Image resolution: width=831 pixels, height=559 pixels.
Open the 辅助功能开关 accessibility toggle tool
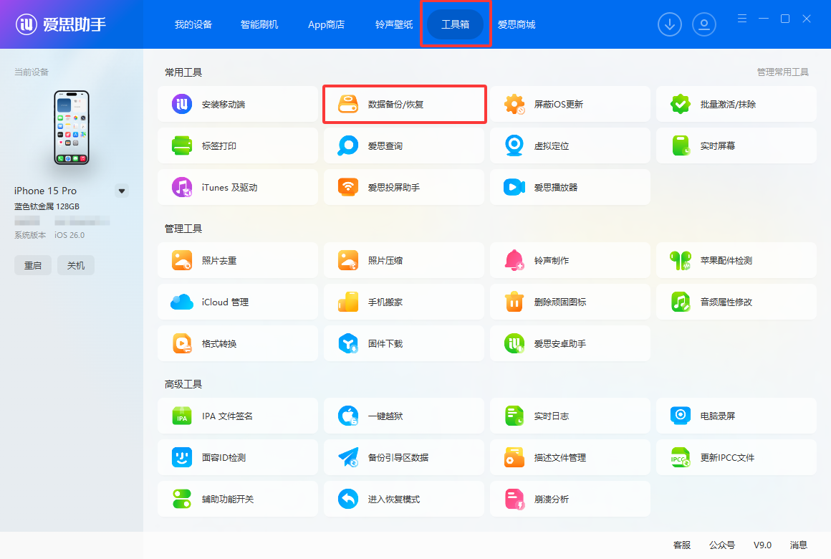pos(237,500)
